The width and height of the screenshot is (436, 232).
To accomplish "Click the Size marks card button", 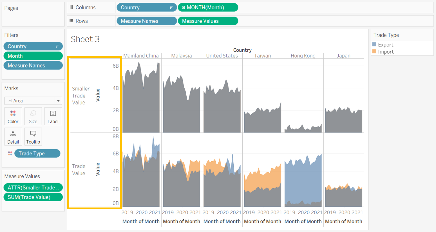I will pyautogui.click(x=33, y=116).
